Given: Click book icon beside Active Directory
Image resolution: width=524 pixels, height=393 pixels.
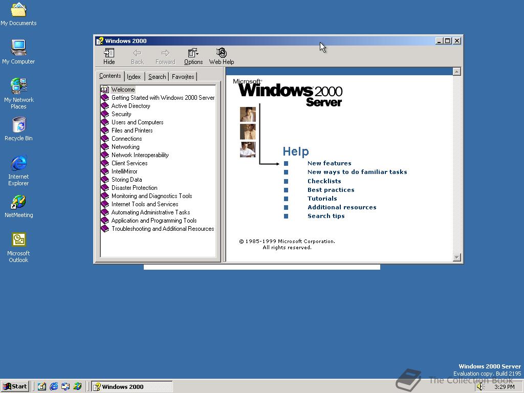Looking at the screenshot, I should point(105,106).
